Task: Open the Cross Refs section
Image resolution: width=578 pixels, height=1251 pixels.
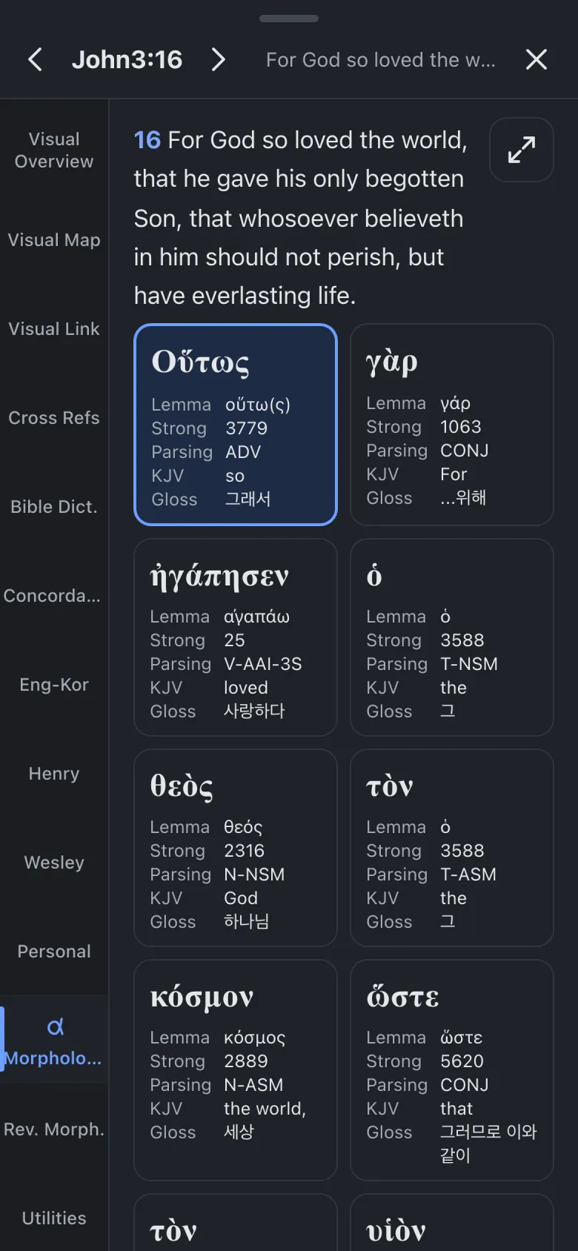Action: (54, 418)
